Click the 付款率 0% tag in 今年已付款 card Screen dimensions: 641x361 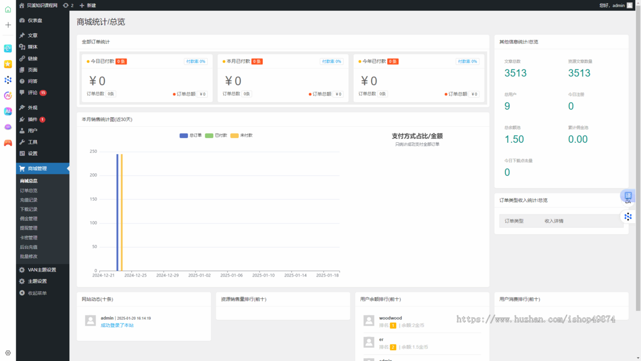click(x=467, y=62)
